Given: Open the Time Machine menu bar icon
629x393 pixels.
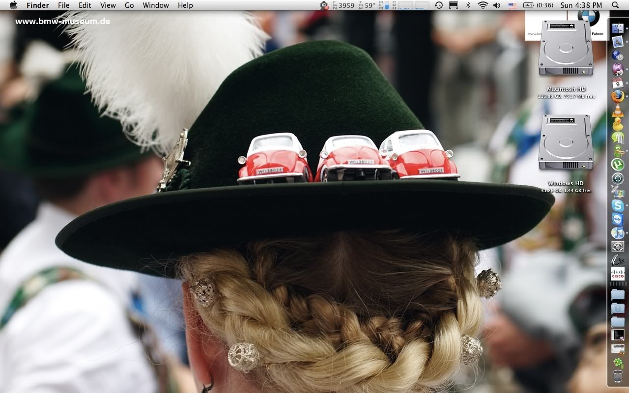Looking at the screenshot, I should pyautogui.click(x=438, y=5).
